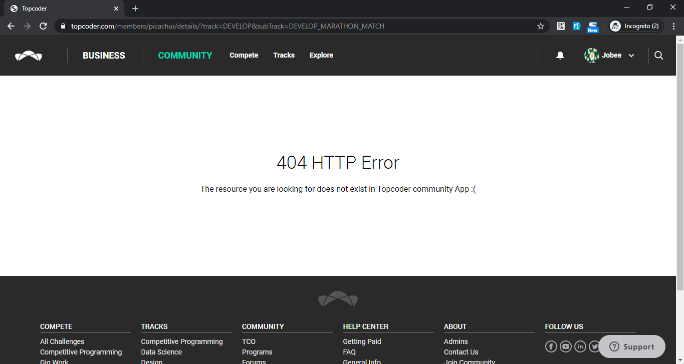The width and height of the screenshot is (684, 364).
Task: Bookmark the page with the star icon
Action: (x=541, y=26)
